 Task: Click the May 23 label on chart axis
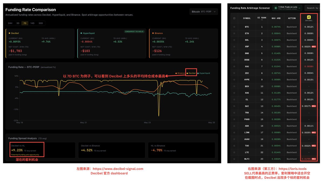[147, 123]
